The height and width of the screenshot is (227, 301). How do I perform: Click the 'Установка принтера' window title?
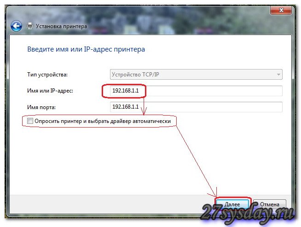coord(61,26)
